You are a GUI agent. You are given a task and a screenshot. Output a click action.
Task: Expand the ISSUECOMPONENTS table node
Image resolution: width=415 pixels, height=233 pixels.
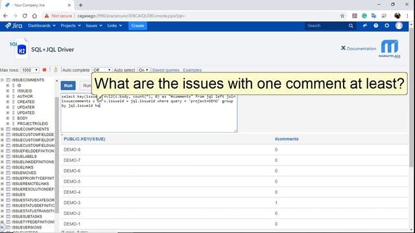3,129
